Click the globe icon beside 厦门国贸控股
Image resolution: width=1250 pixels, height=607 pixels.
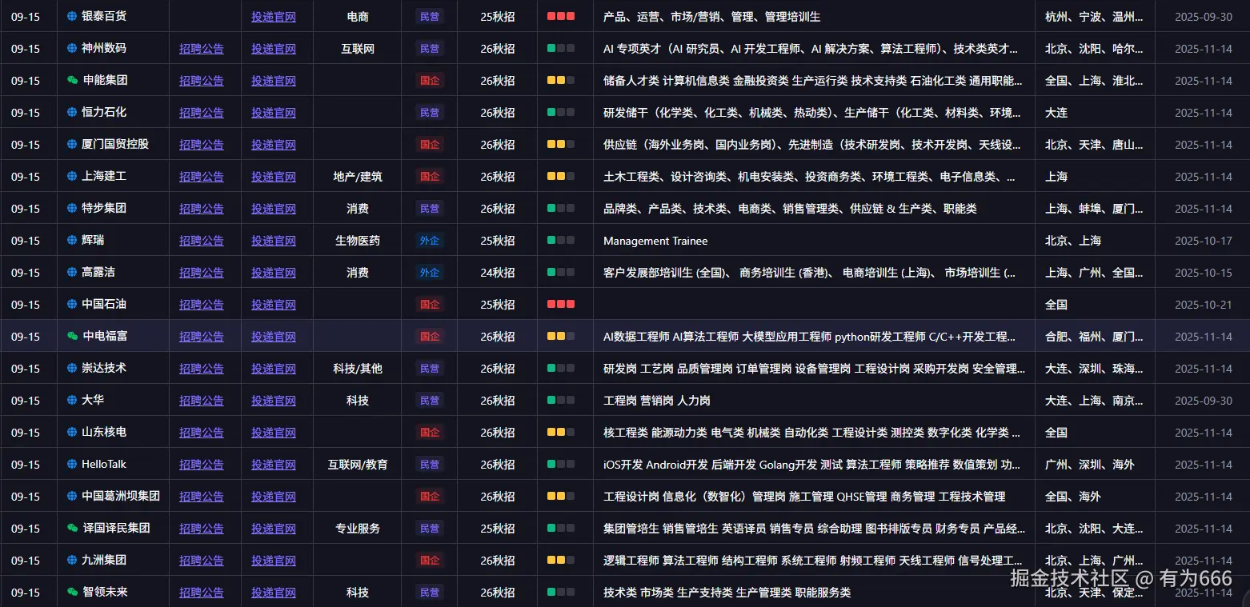click(72, 144)
